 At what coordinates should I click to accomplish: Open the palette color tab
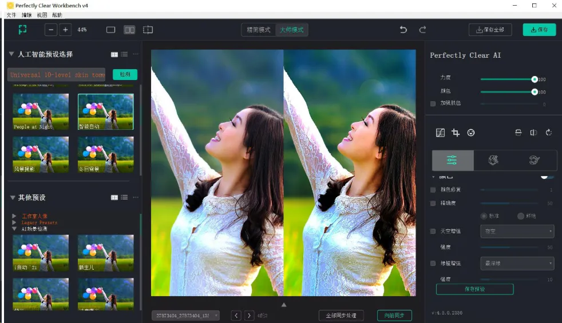pos(535,160)
